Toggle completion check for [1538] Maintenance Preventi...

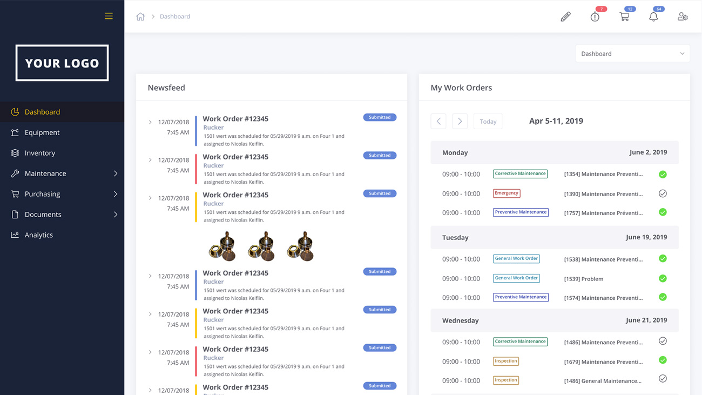tap(663, 259)
